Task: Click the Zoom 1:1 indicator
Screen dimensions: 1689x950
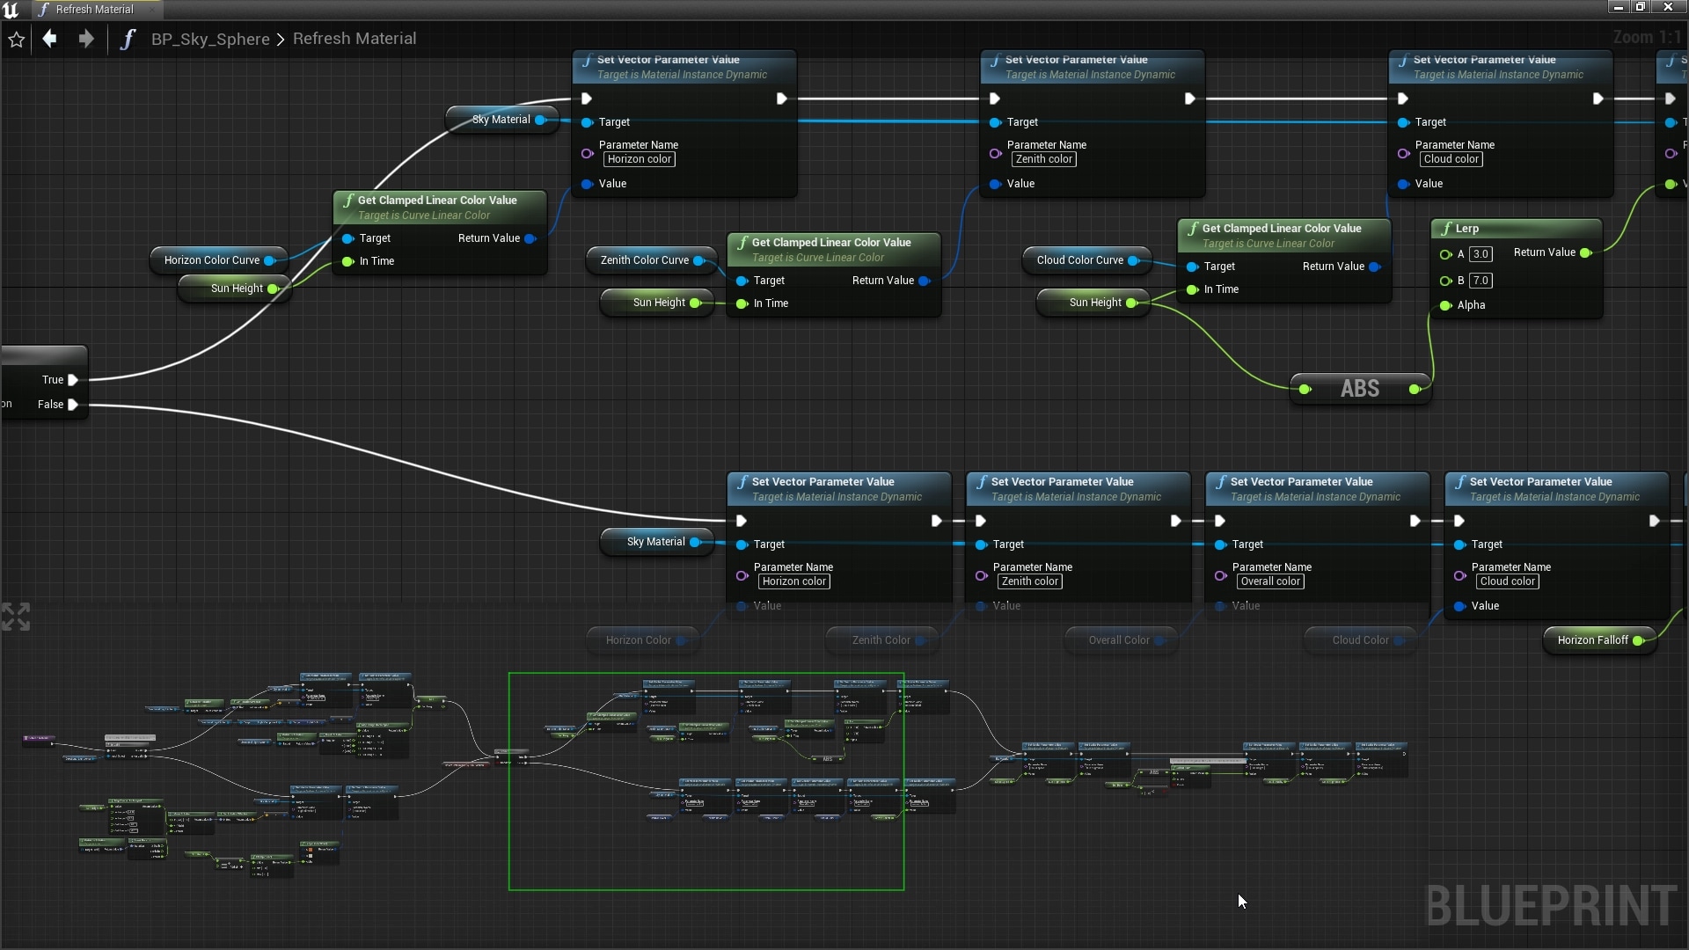Action: 1647,38
